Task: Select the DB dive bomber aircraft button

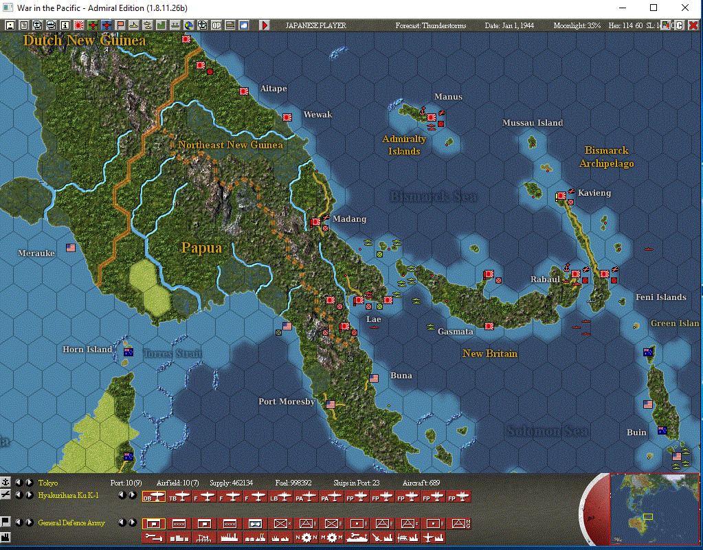Action: (154, 496)
